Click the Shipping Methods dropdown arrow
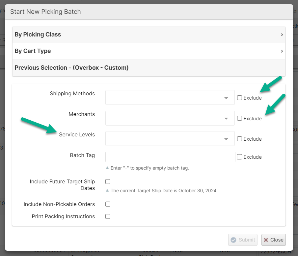This screenshot has height=256, width=298. tap(226, 98)
